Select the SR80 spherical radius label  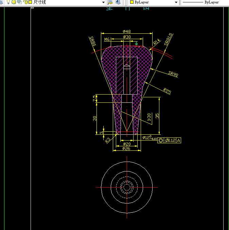coord(93,41)
